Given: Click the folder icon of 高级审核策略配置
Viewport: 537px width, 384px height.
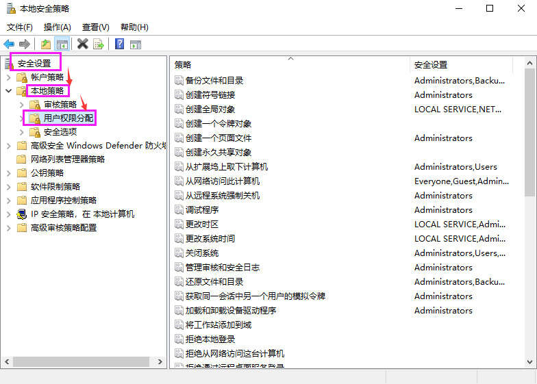Looking at the screenshot, I should pos(22,227).
